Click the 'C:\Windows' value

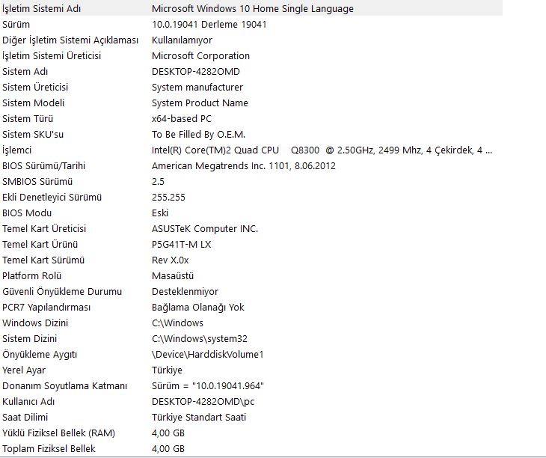[177, 323]
